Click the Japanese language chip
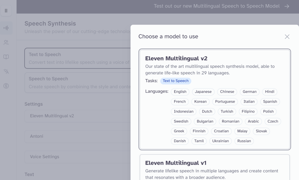The width and height of the screenshot is (299, 180). click(203, 92)
